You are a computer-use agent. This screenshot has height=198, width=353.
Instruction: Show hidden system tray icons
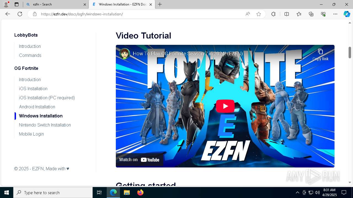tap(297, 193)
